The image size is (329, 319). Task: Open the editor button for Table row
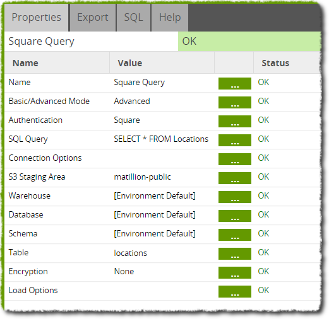(x=235, y=253)
